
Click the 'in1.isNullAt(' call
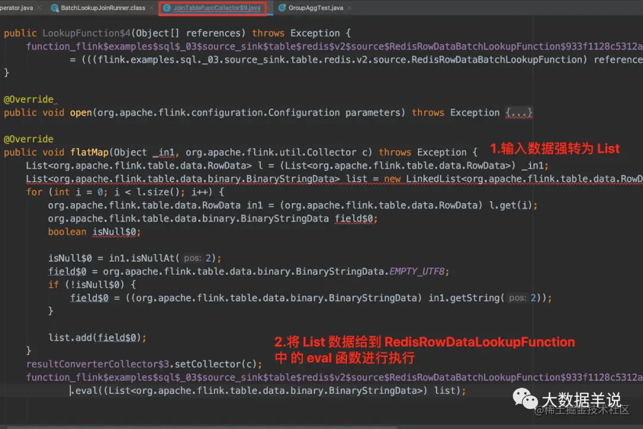pyautogui.click(x=144, y=258)
